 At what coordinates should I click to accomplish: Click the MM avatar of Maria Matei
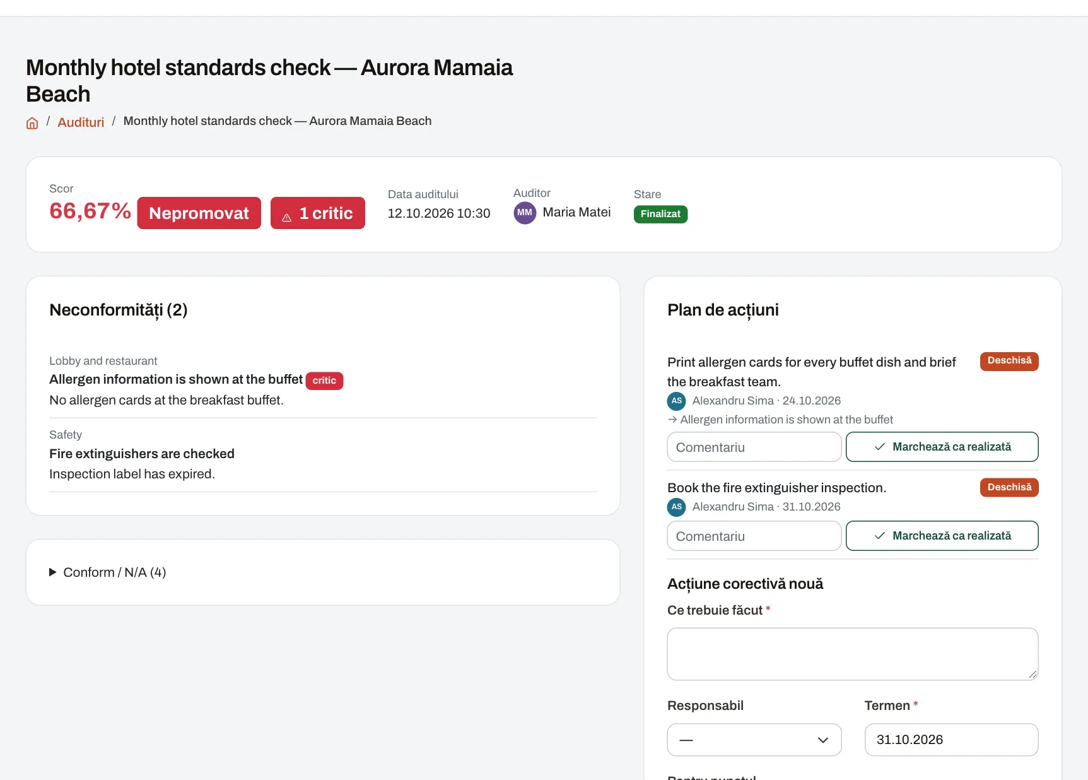pos(525,213)
